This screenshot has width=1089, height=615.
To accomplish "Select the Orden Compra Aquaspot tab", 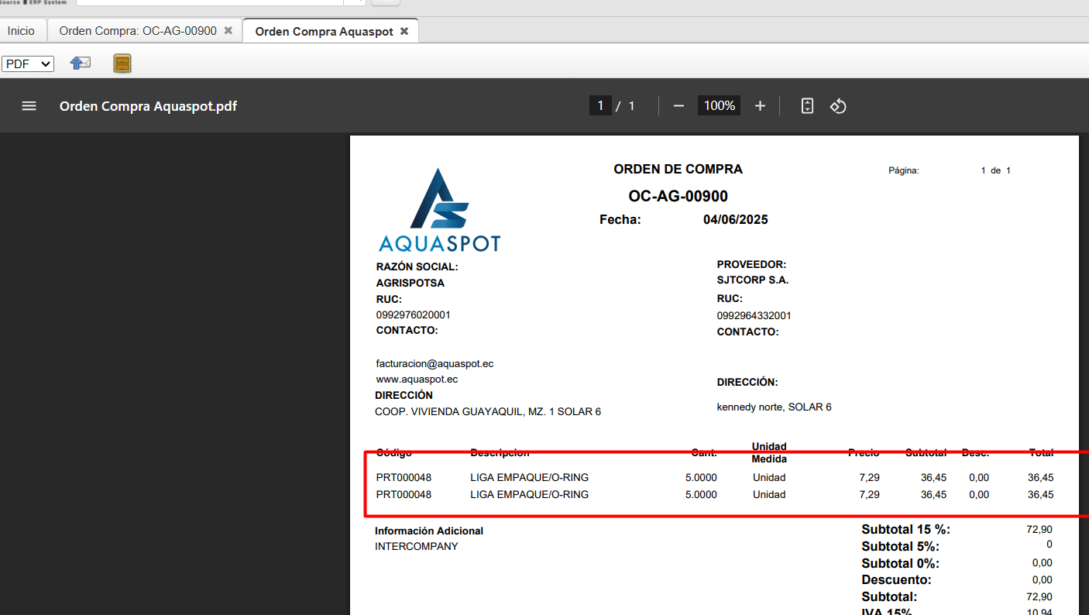I will [324, 32].
